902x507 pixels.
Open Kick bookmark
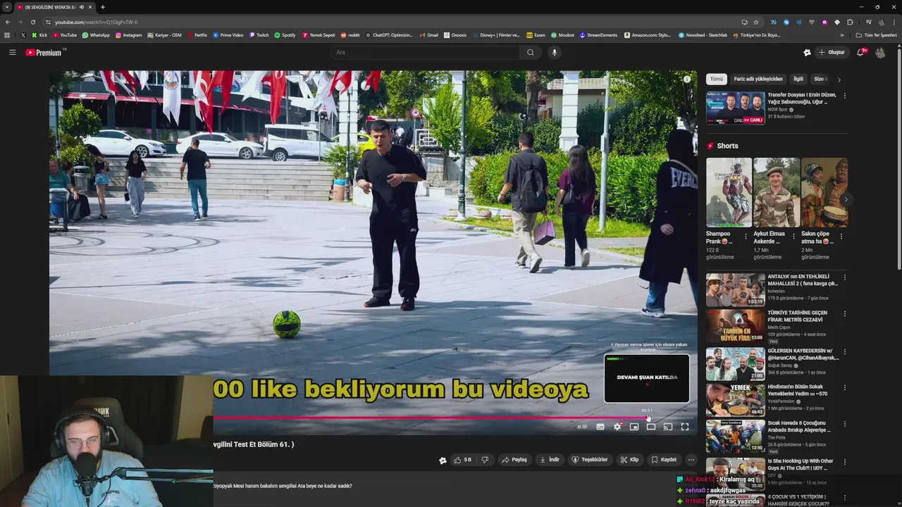(x=39, y=35)
